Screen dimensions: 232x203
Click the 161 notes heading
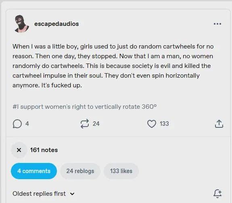pyautogui.click(x=44, y=150)
